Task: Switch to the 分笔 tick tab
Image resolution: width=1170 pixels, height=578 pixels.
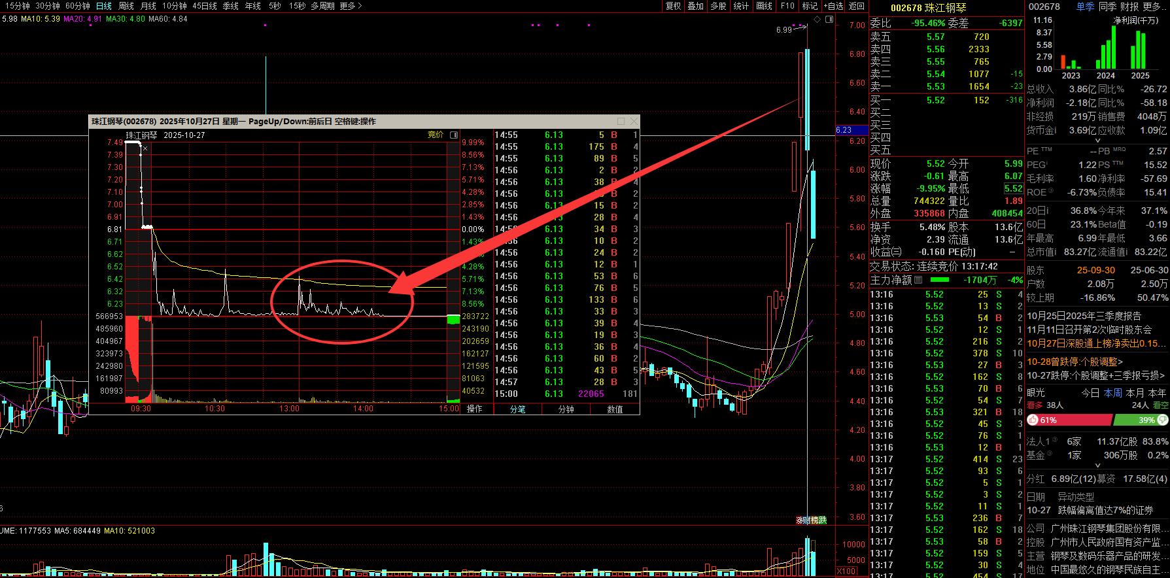Action: [x=517, y=409]
